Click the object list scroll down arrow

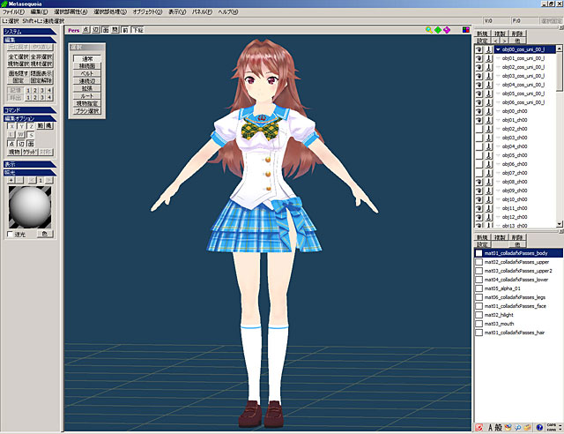tap(560, 224)
